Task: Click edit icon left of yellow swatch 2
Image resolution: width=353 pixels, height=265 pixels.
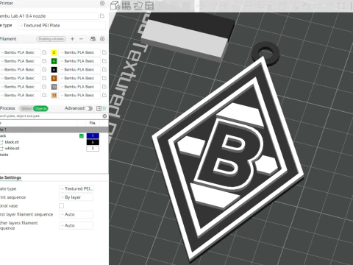Action: (x=44, y=52)
